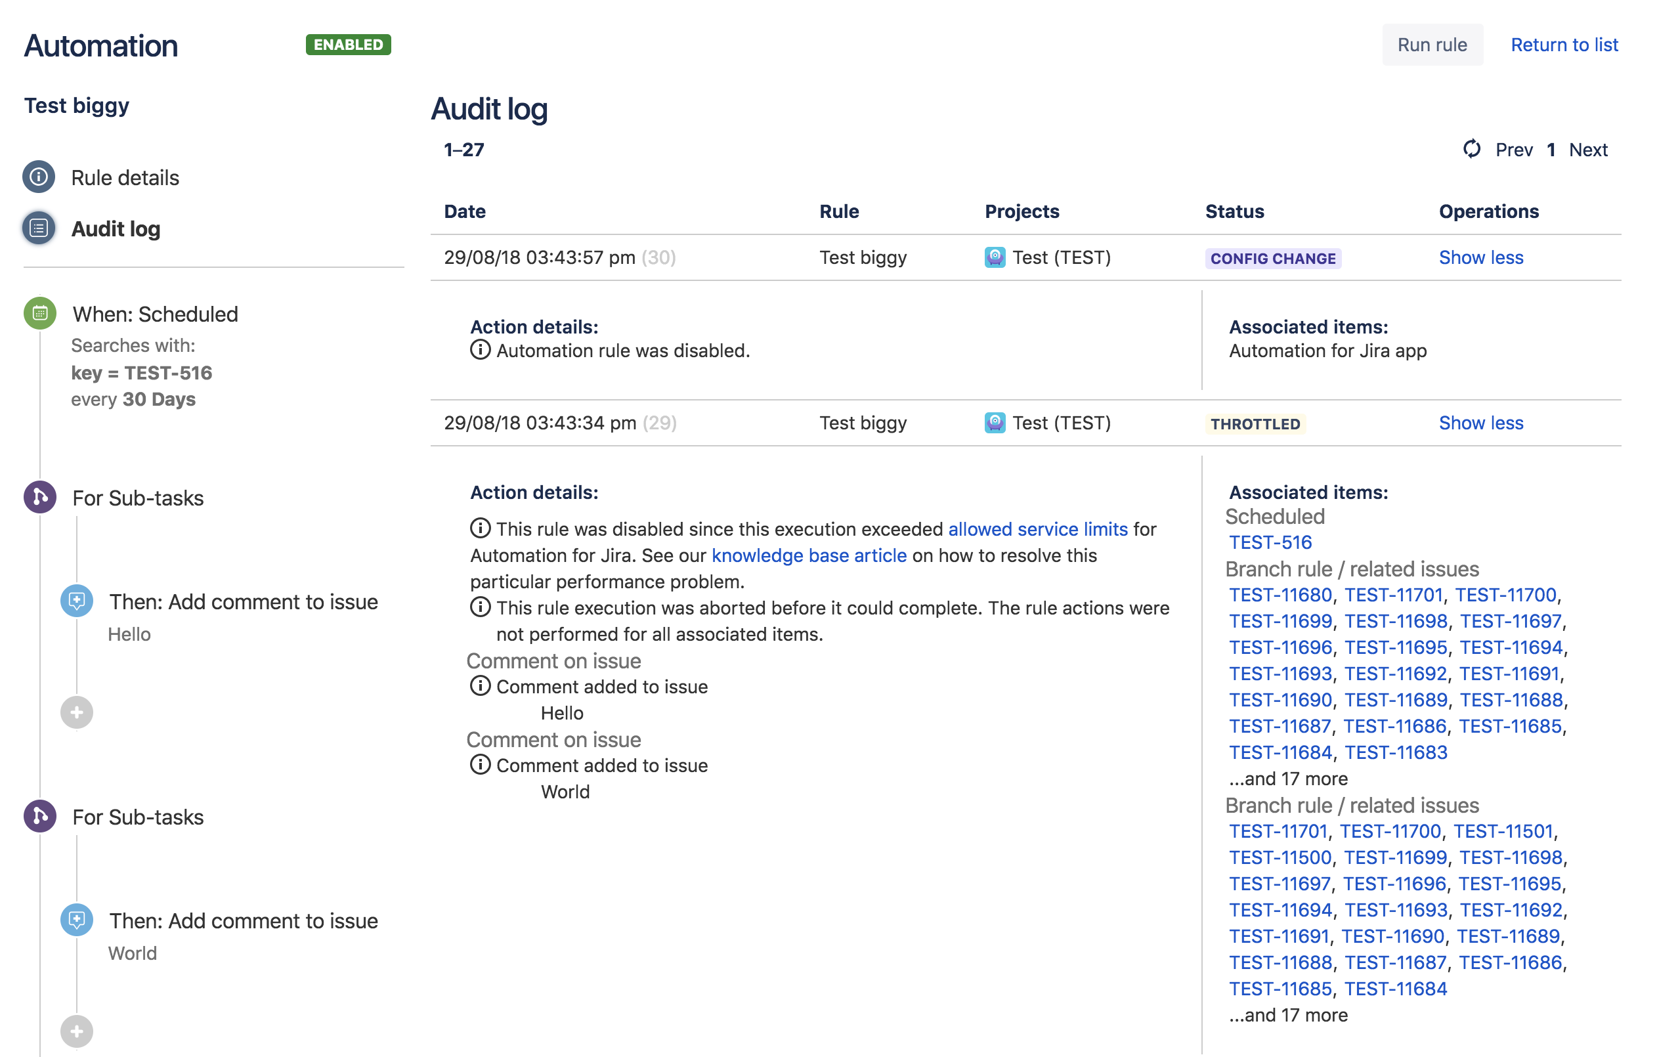This screenshot has width=1657, height=1057.
Task: Select the Audit log menu item
Action: (116, 230)
